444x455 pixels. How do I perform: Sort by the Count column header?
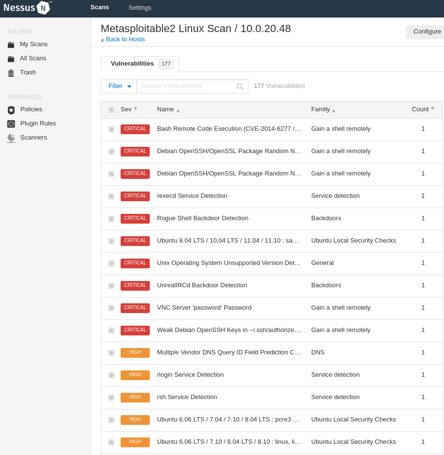(x=423, y=109)
